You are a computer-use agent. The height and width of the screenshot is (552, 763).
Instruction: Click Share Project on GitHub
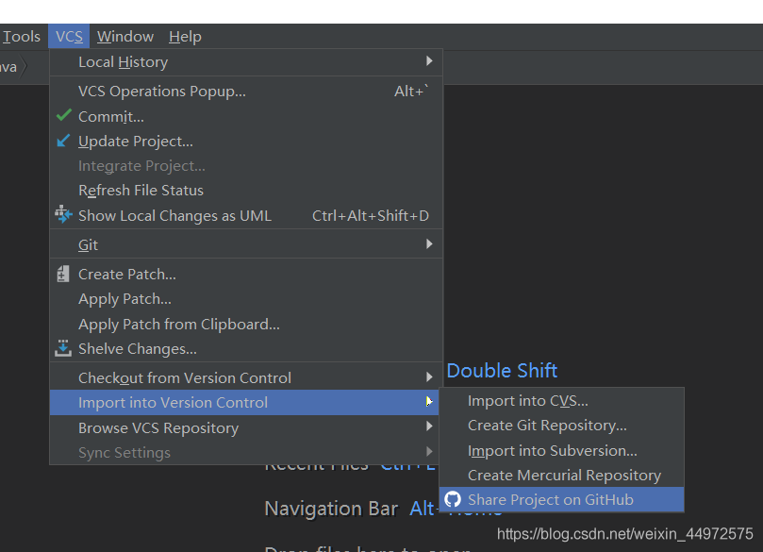pyautogui.click(x=561, y=499)
